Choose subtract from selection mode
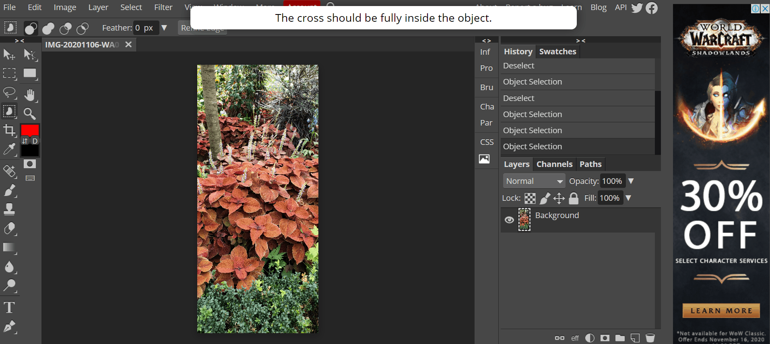The height and width of the screenshot is (344, 770). (66, 28)
